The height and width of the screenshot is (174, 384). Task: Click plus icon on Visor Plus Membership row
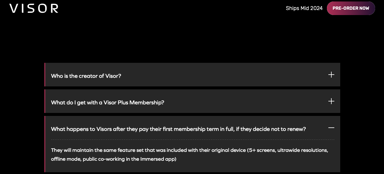(331, 101)
